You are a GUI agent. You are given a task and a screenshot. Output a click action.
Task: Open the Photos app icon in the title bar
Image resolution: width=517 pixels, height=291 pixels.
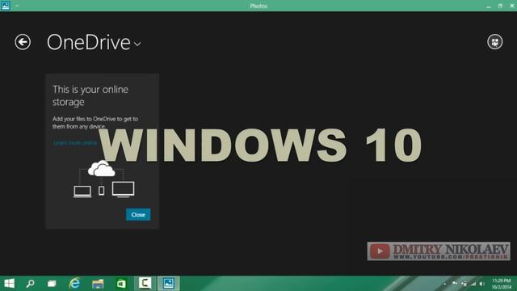click(6, 6)
